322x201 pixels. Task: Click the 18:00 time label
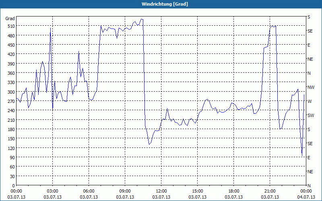234,191
